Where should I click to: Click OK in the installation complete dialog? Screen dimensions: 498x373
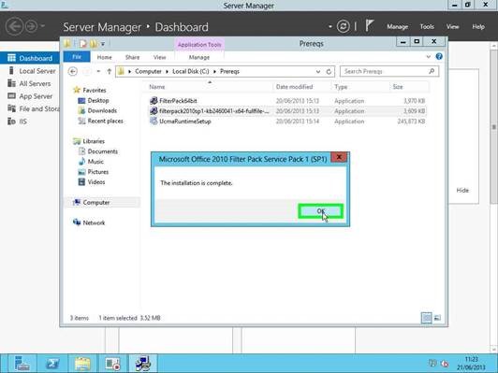321,211
